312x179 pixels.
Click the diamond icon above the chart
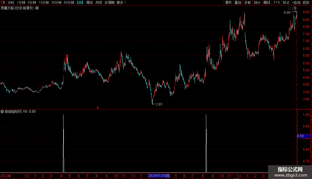tap(289, 8)
